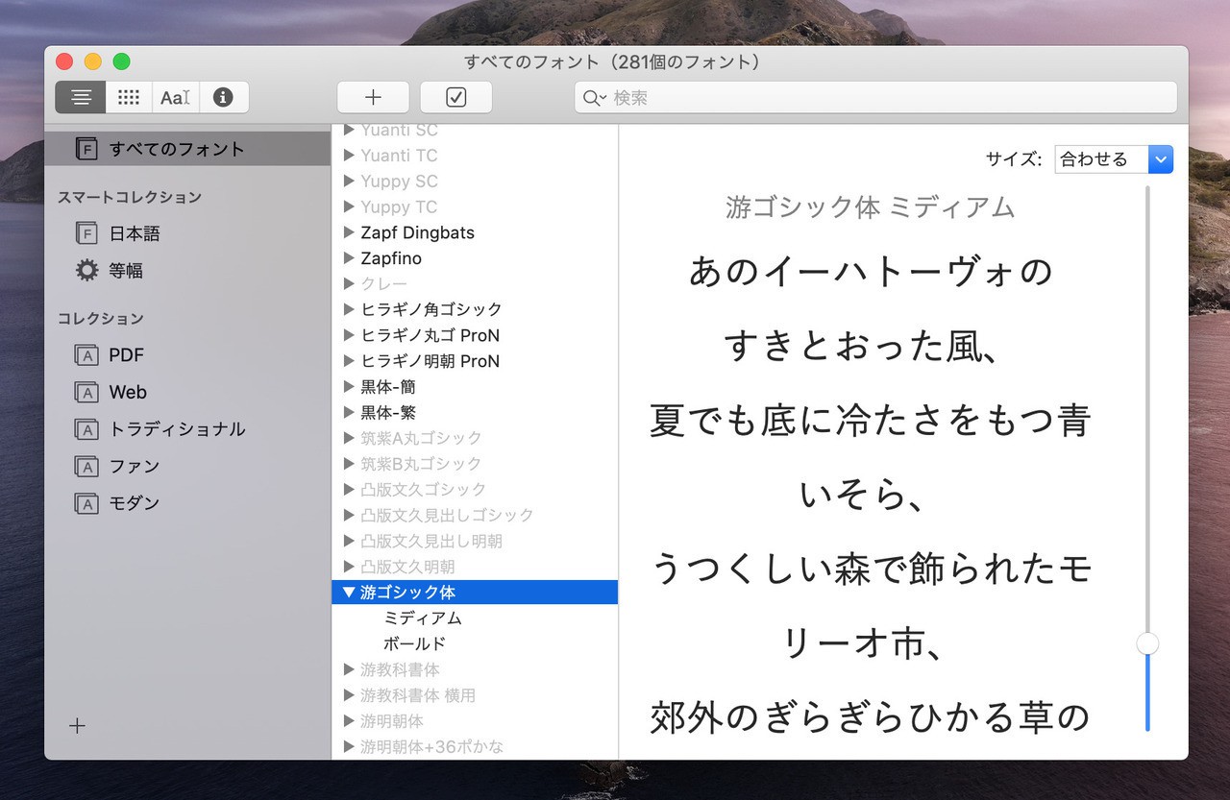Open the サイズ size dropdown

pos(1113,159)
